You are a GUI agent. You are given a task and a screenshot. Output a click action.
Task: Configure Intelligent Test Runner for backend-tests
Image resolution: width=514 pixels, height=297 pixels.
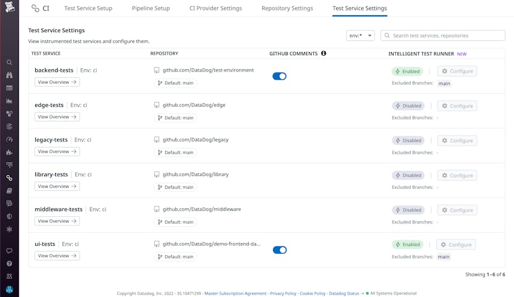458,71
